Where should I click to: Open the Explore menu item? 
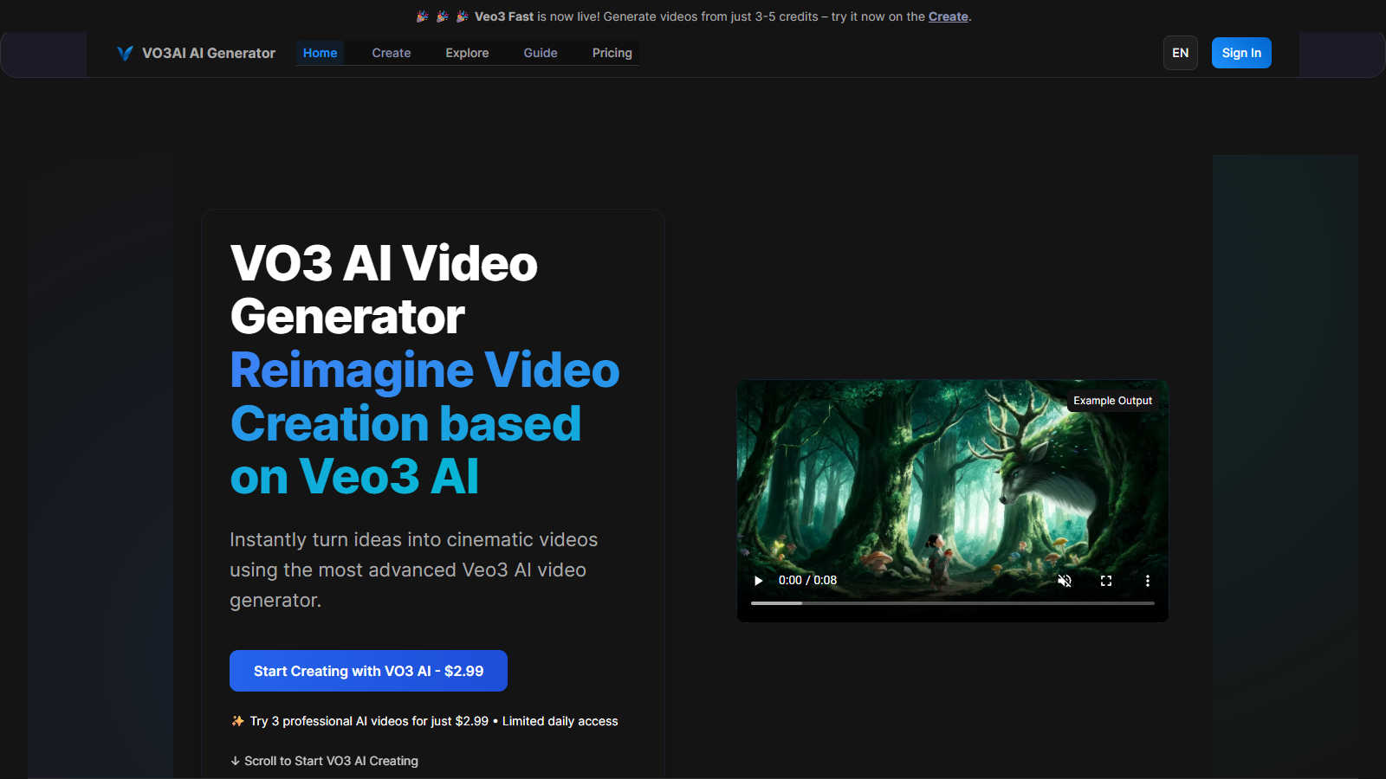[x=467, y=53]
